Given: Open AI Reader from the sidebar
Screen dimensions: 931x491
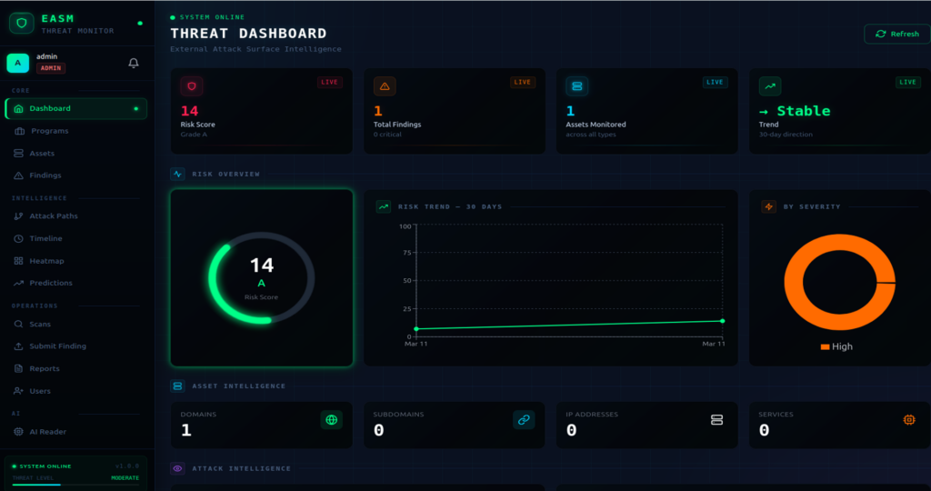Looking at the screenshot, I should point(47,432).
